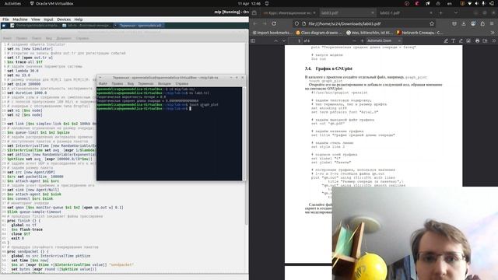
Task: Open VirtualBox Machine menu
Action: [x=20, y=19]
